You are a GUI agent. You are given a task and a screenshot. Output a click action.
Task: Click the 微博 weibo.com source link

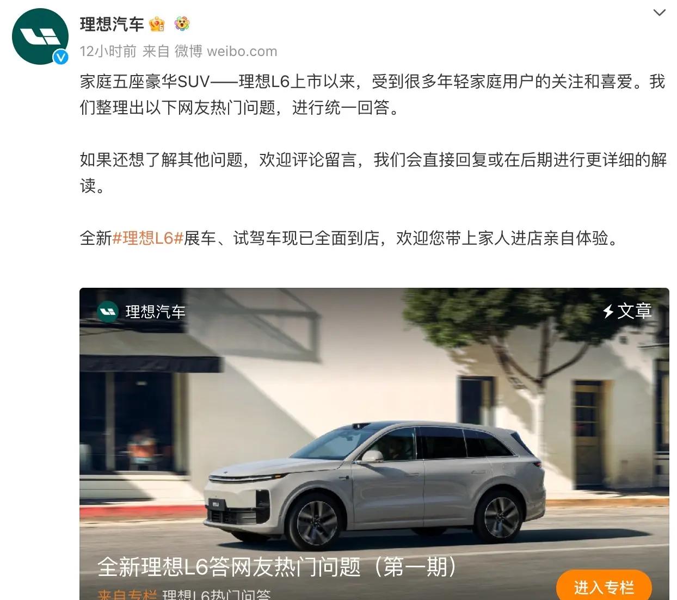(x=226, y=51)
